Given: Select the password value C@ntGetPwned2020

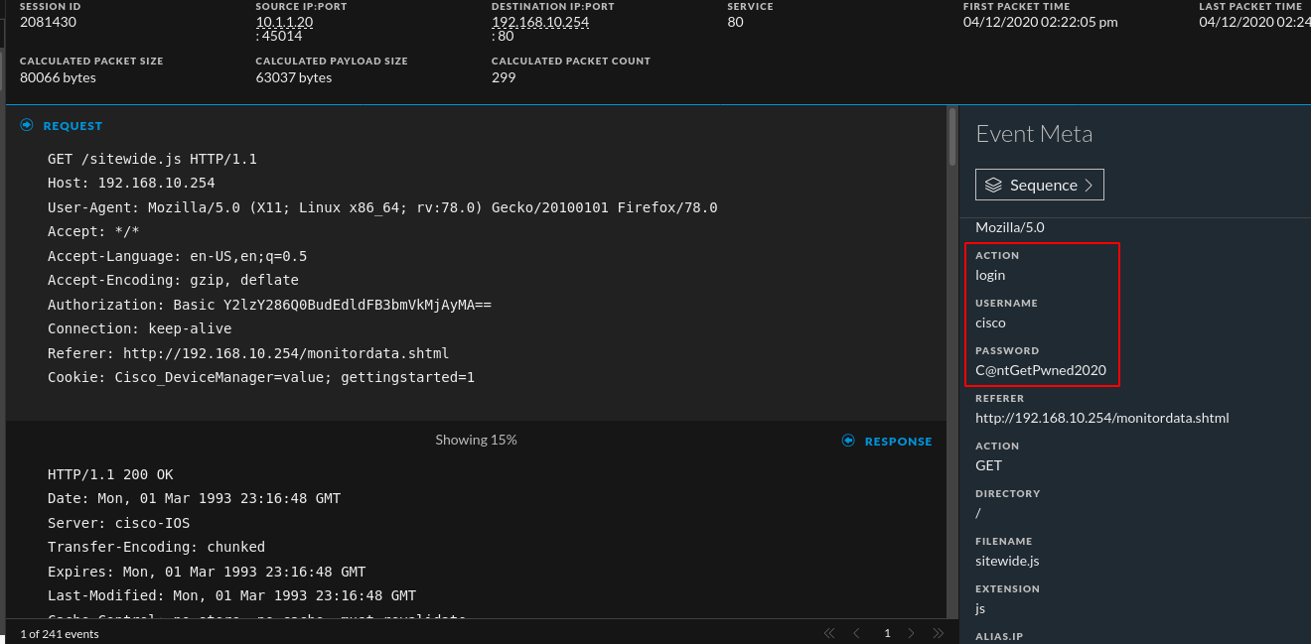Looking at the screenshot, I should 1040,370.
